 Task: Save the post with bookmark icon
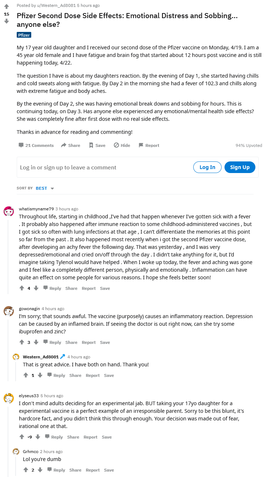click(91, 145)
